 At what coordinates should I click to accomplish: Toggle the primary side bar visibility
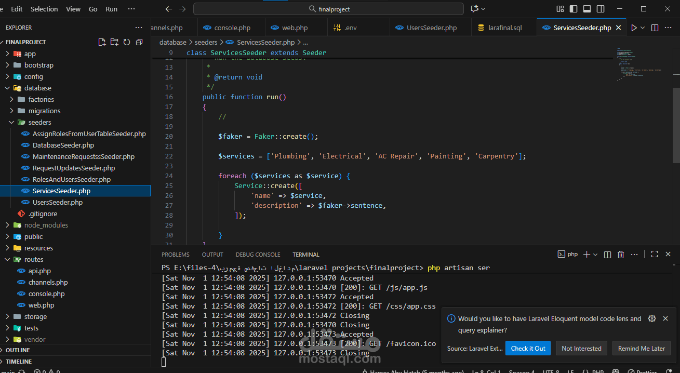(x=574, y=9)
